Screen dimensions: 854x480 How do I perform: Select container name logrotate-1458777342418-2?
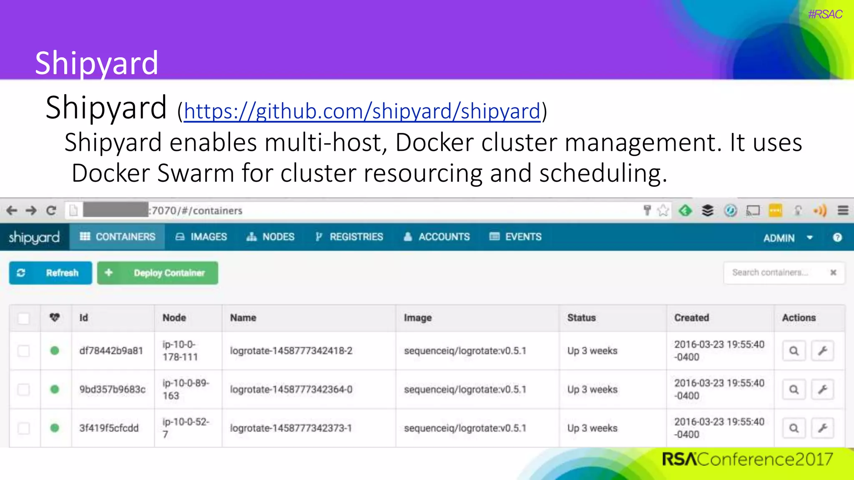click(291, 351)
